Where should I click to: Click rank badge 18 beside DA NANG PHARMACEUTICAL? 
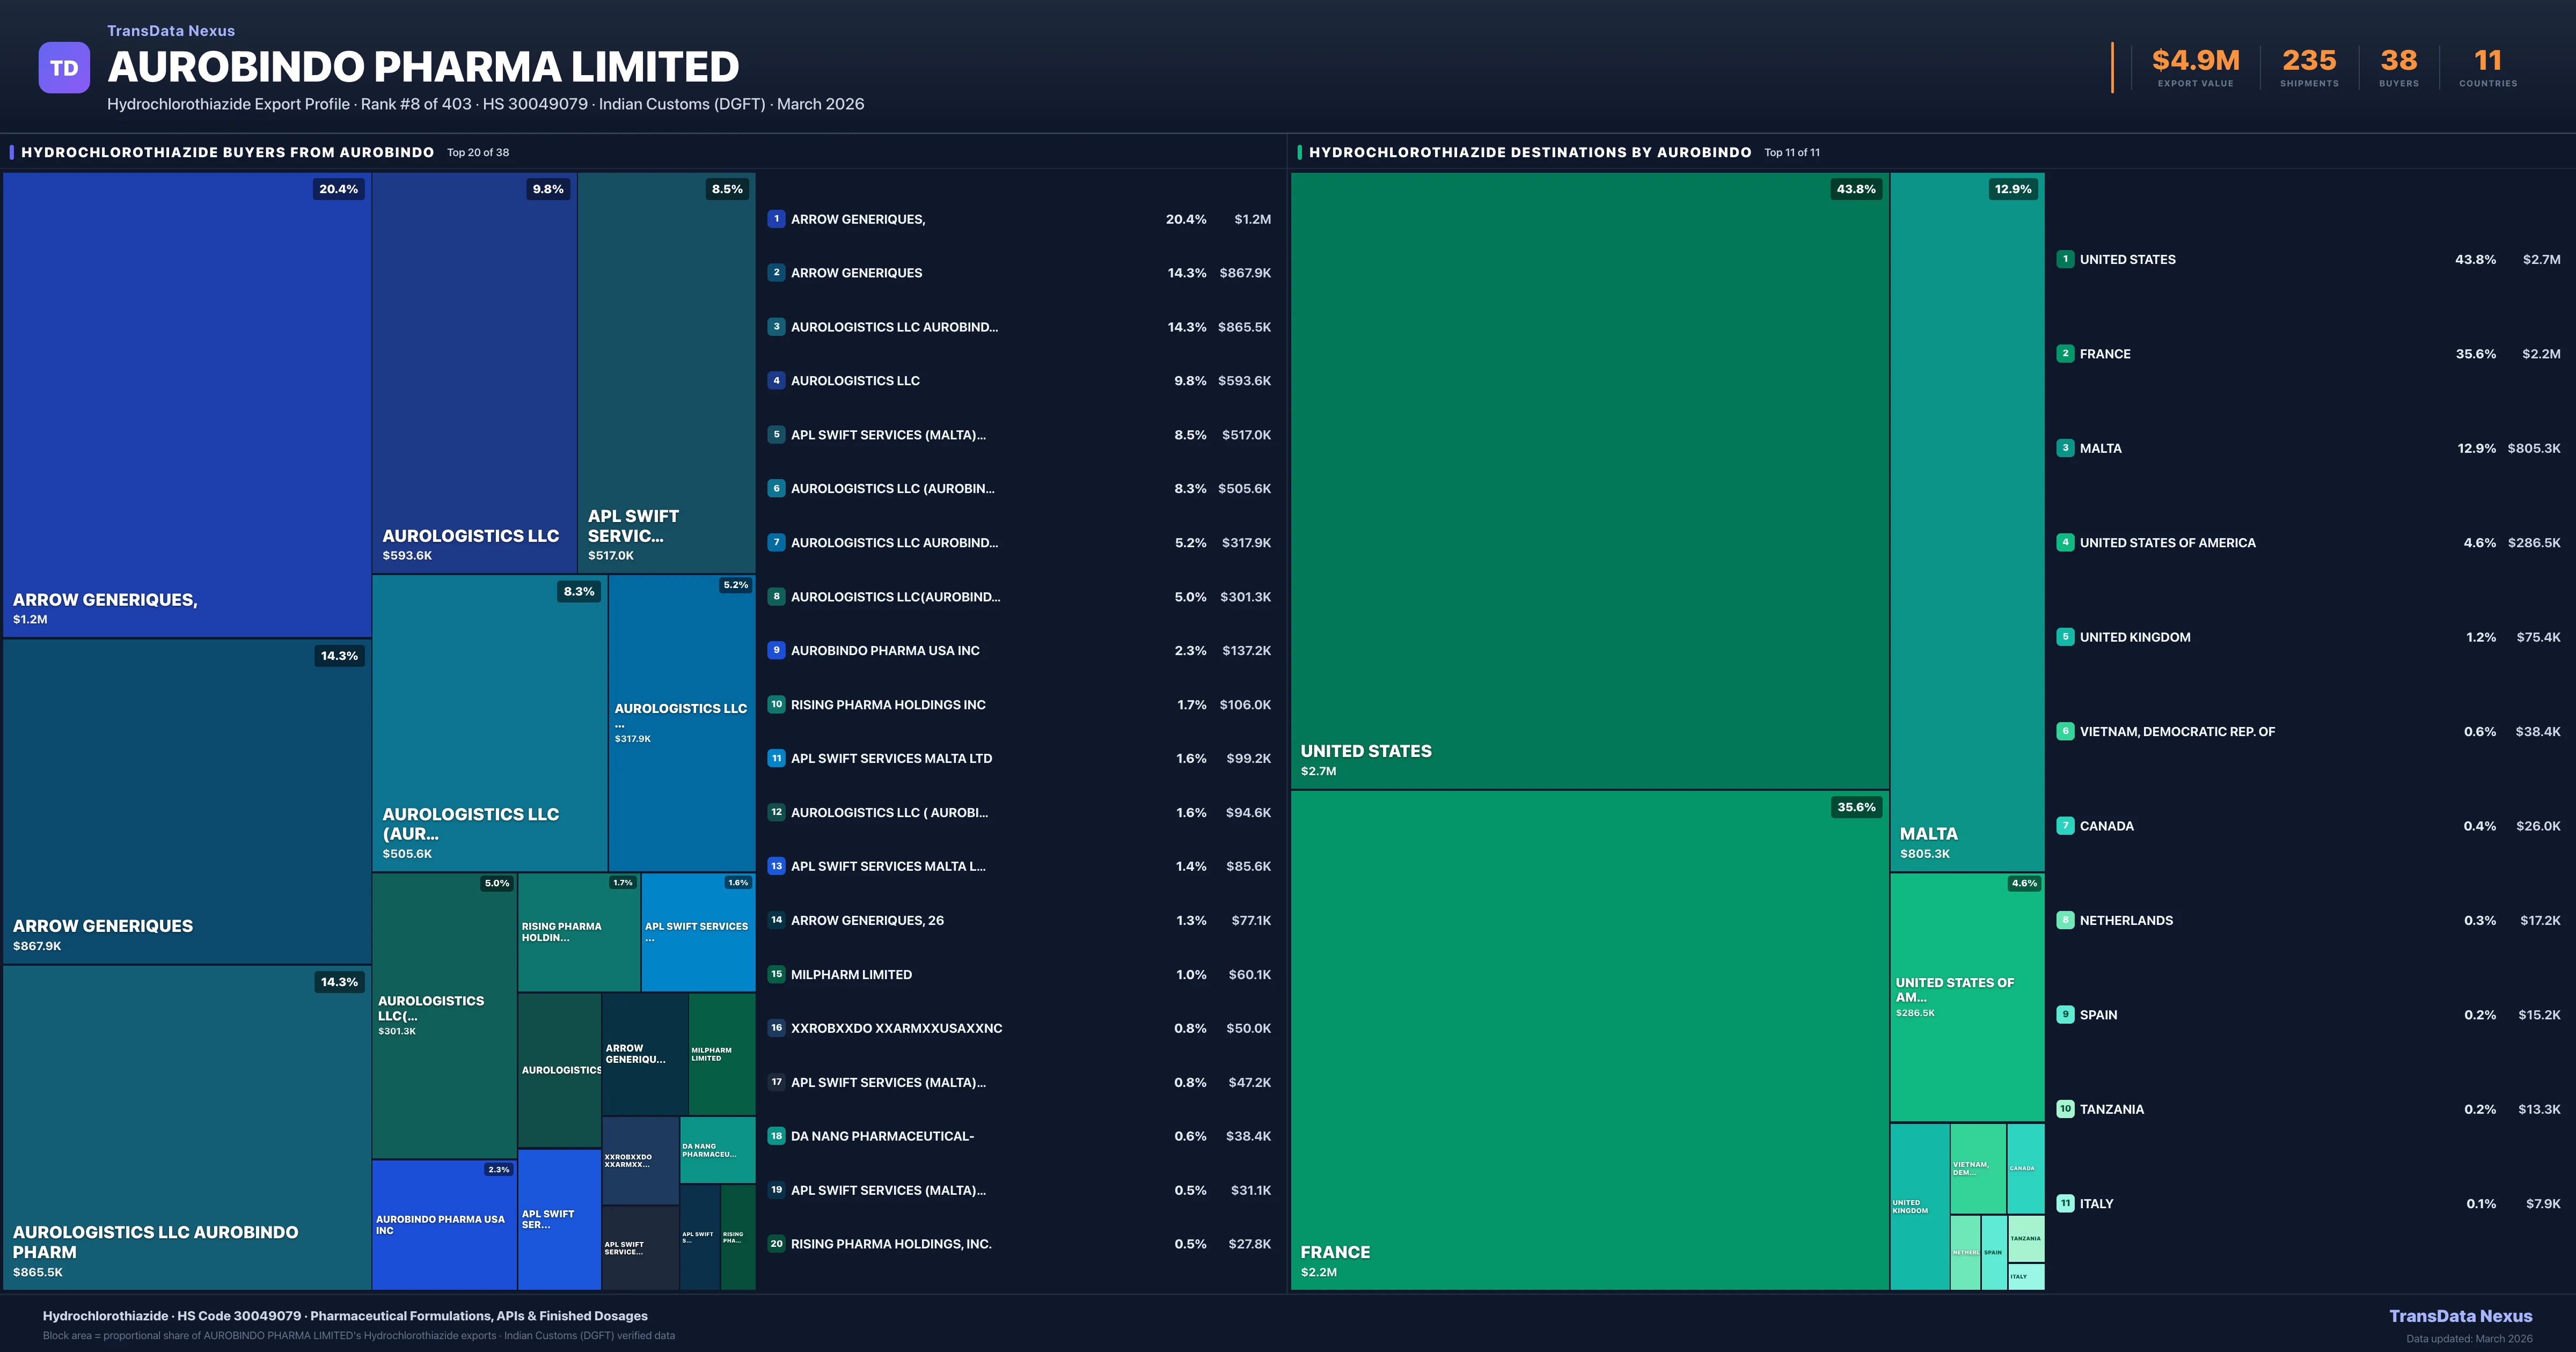point(776,1136)
